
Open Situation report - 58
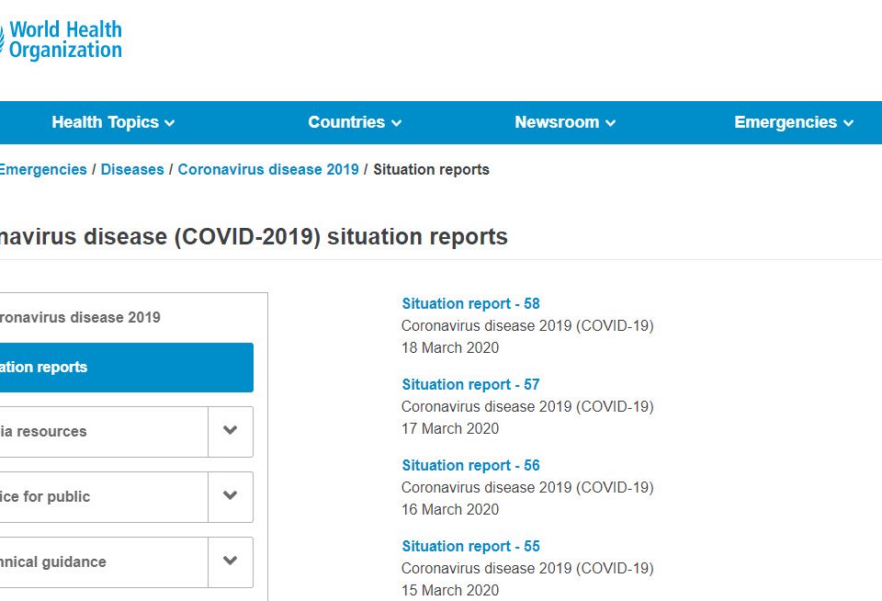[470, 304]
